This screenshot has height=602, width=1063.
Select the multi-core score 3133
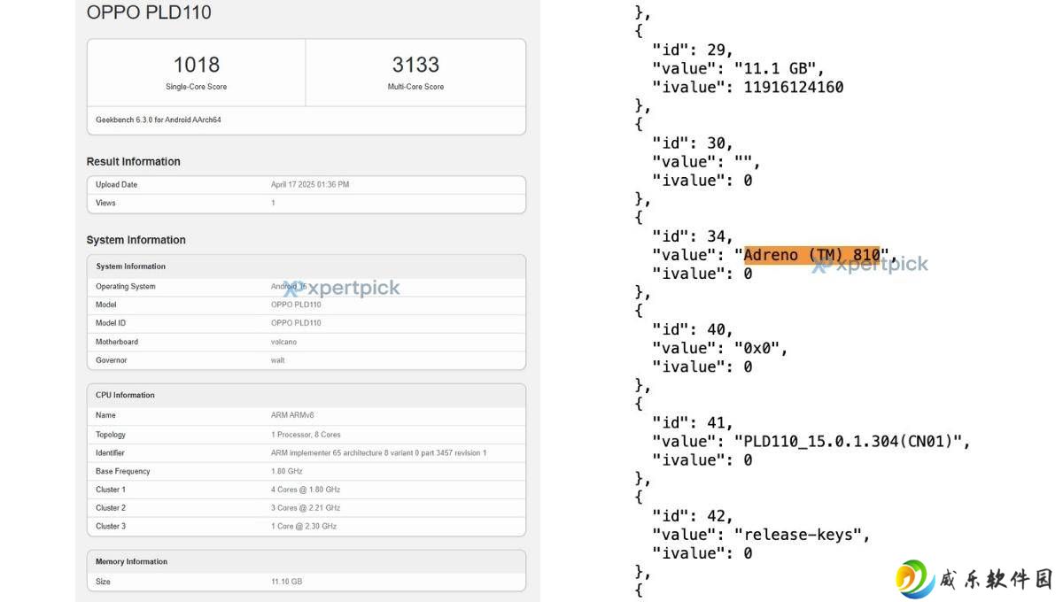(415, 65)
